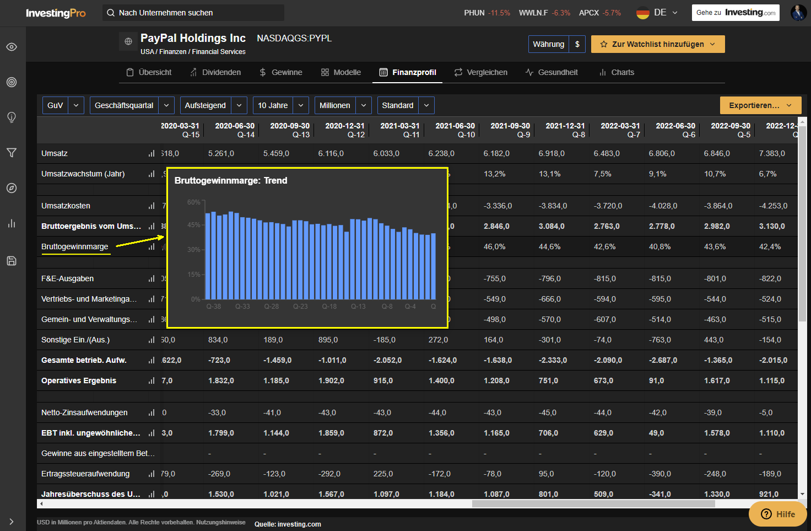This screenshot has height=531, width=811.
Task: Open the Nutzungshinweise link in footer
Action: (x=220, y=522)
